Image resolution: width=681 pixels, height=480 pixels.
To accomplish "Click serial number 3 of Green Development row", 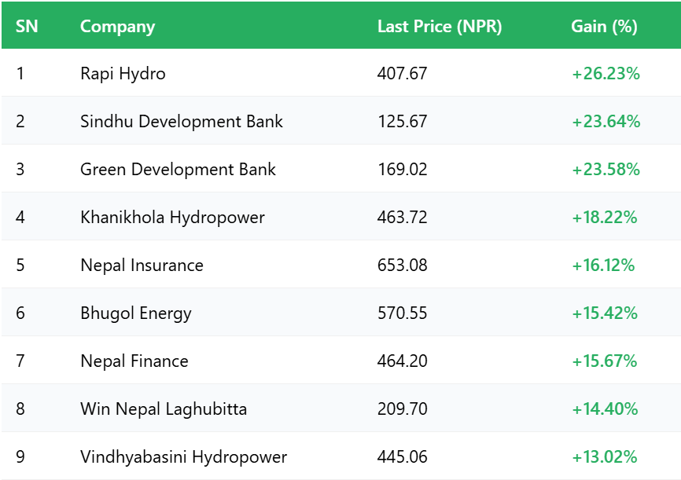I will point(20,169).
